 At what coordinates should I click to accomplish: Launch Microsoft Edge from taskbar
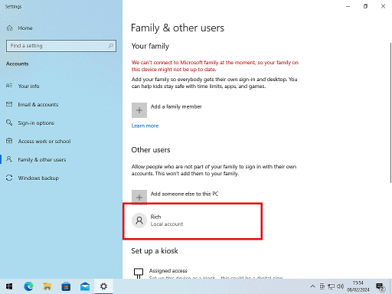(28, 286)
